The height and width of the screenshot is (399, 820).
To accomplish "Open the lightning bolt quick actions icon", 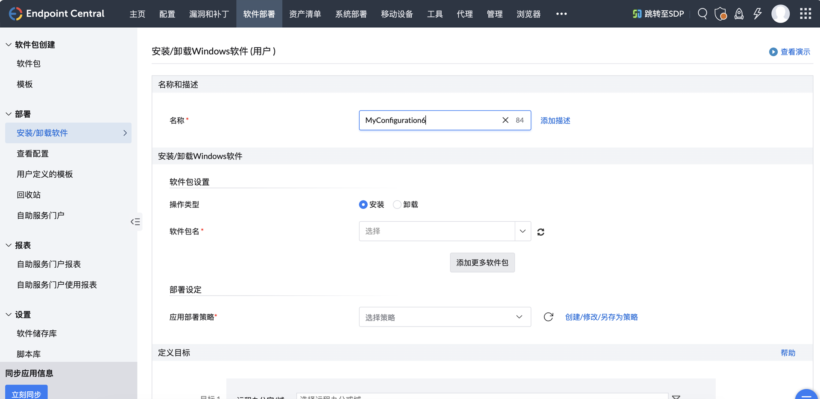I will (x=757, y=14).
